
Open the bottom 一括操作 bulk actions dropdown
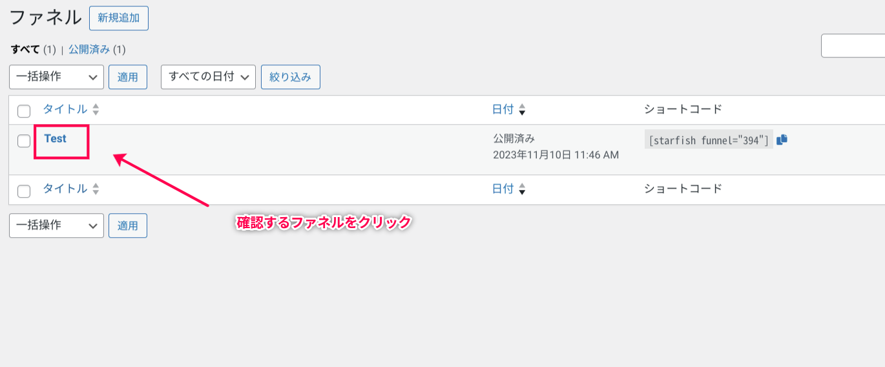(x=56, y=225)
